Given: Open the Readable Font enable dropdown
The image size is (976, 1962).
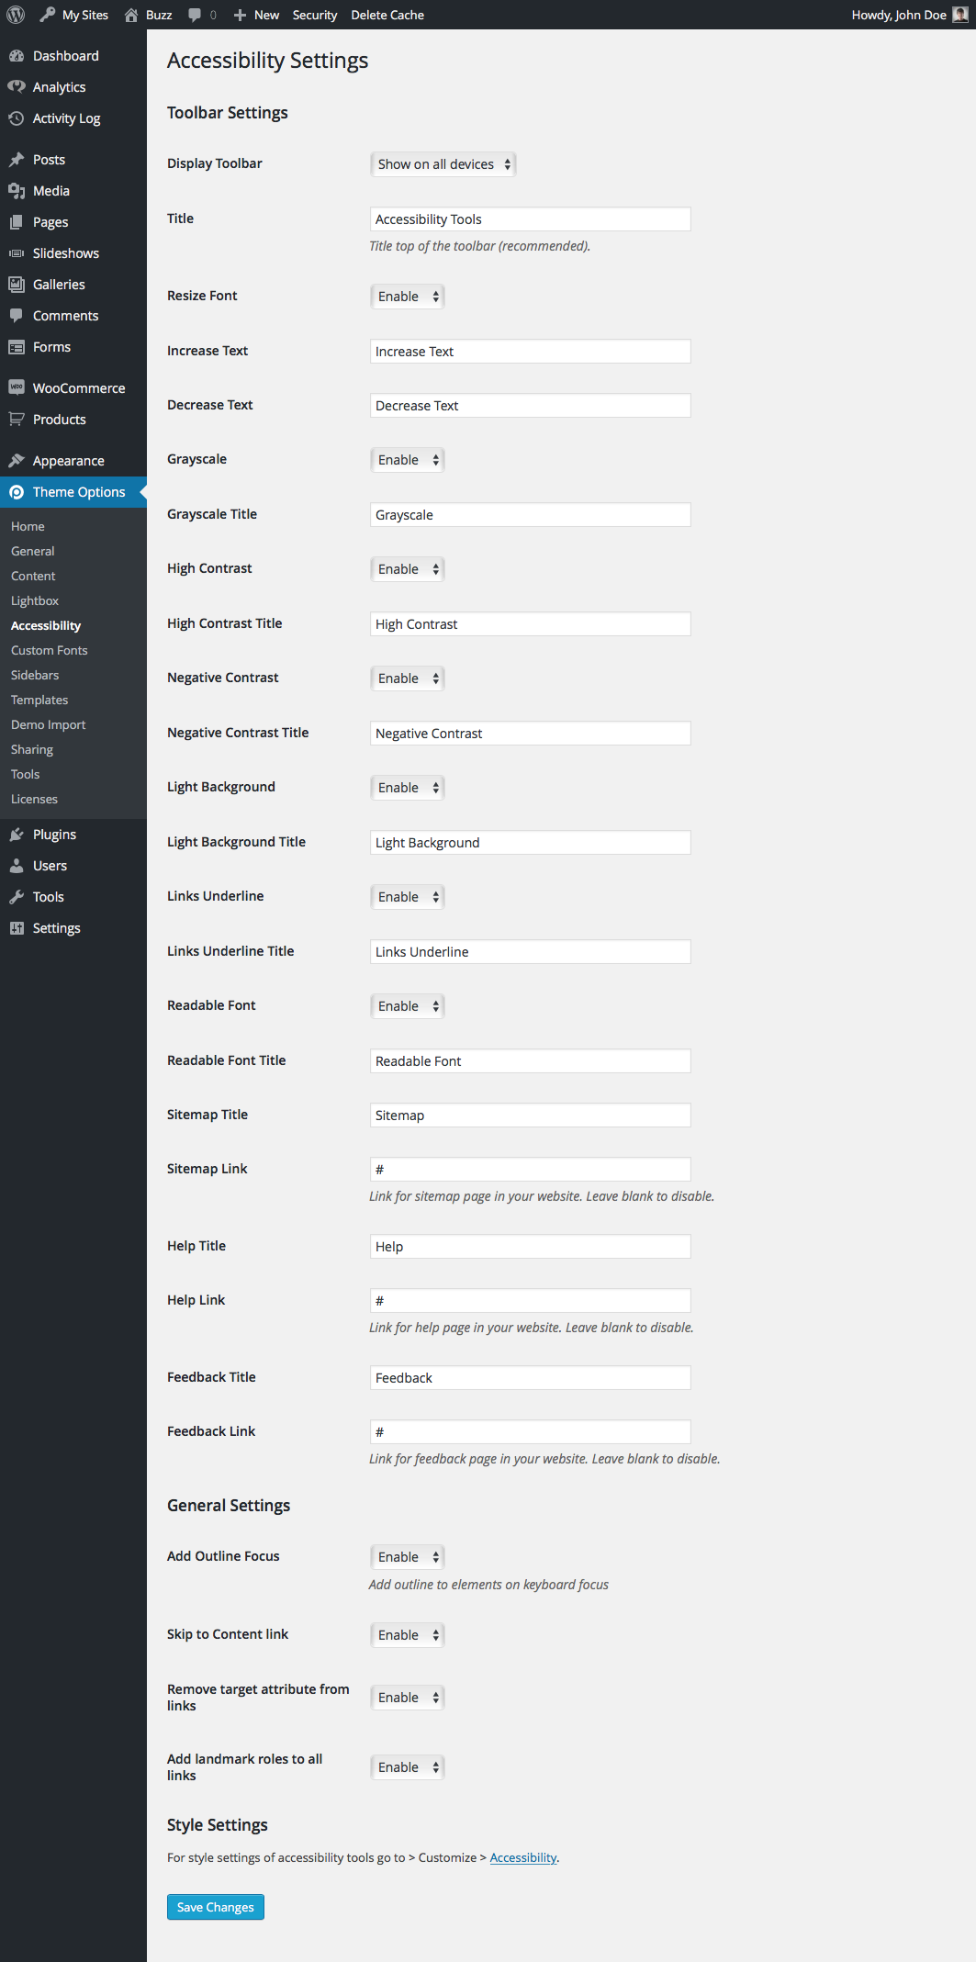Looking at the screenshot, I should (407, 1006).
